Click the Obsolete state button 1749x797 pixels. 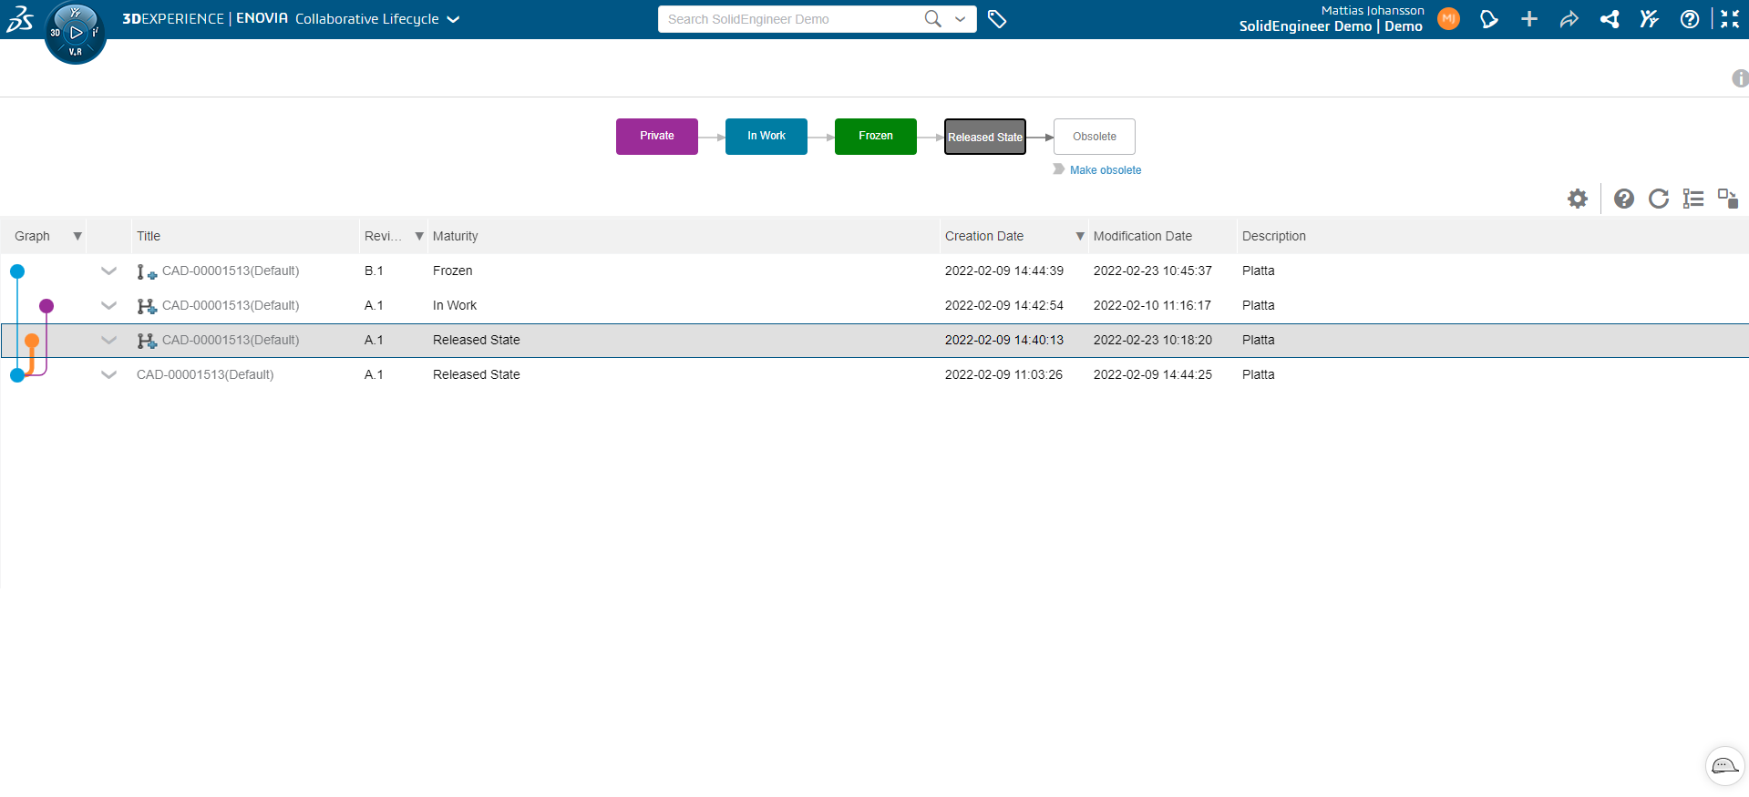click(x=1094, y=137)
